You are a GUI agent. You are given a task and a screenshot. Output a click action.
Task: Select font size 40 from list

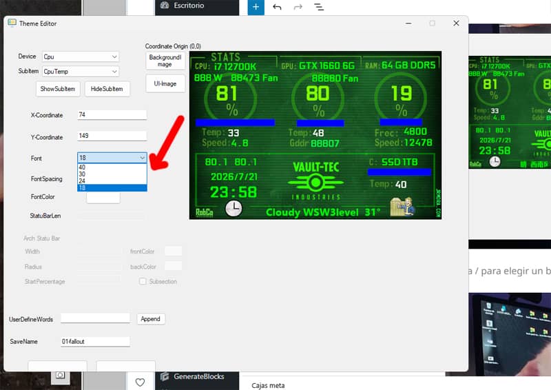(112, 167)
